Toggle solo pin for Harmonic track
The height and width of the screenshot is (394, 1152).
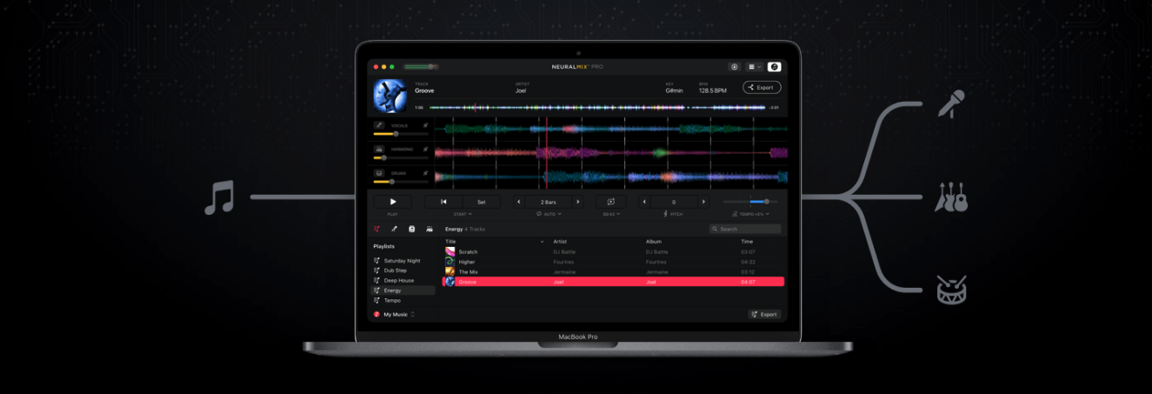pos(425,149)
